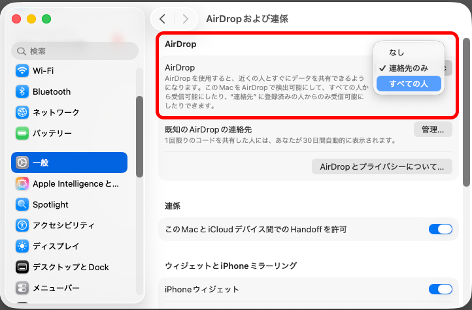Click the search magnifier icon
Viewport: 472px width, 310px height.
21,51
